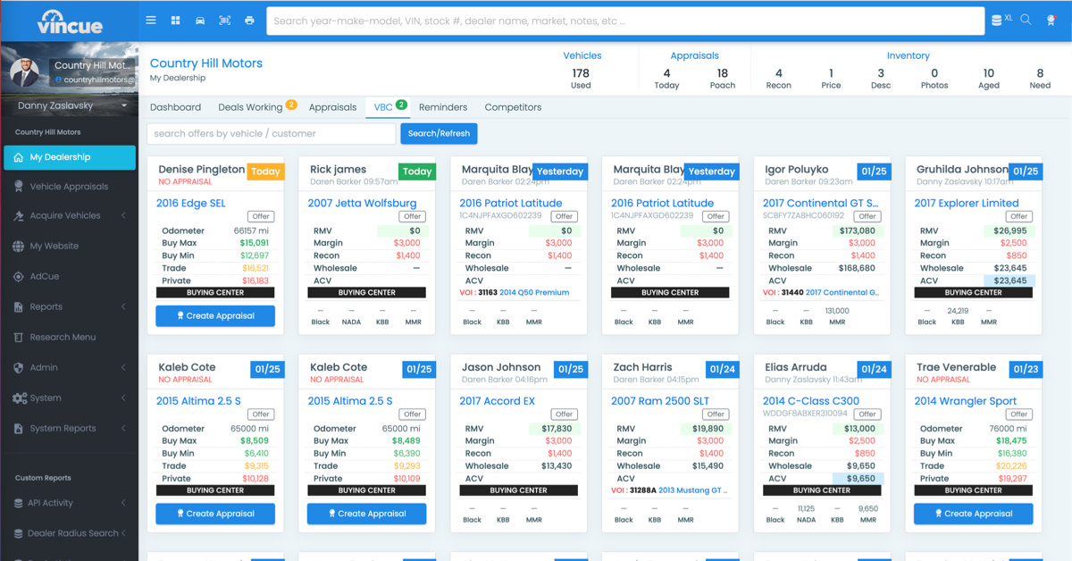Click the 4 Recon inventory stat
The height and width of the screenshot is (561, 1072).
pyautogui.click(x=778, y=79)
